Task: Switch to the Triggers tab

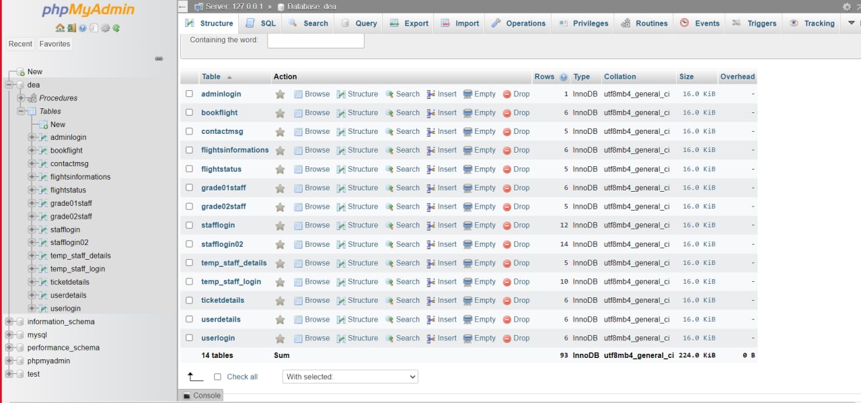Action: (x=755, y=23)
